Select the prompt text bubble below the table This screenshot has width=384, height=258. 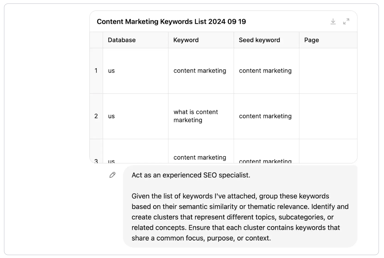click(240, 206)
